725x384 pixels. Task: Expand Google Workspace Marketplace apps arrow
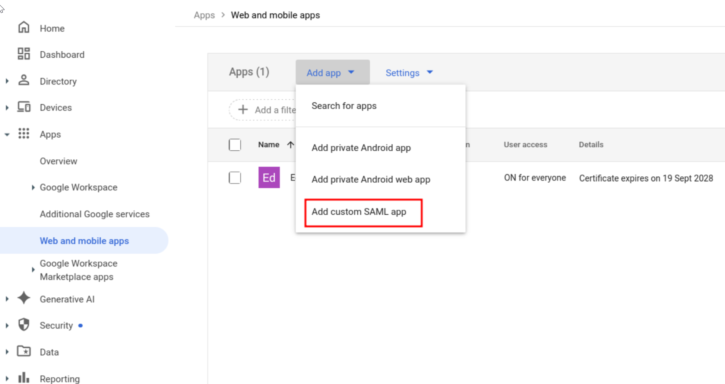[33, 270]
